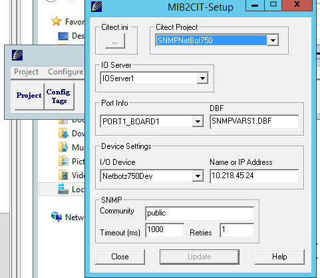Click the Favorites star icon

coord(57,21)
